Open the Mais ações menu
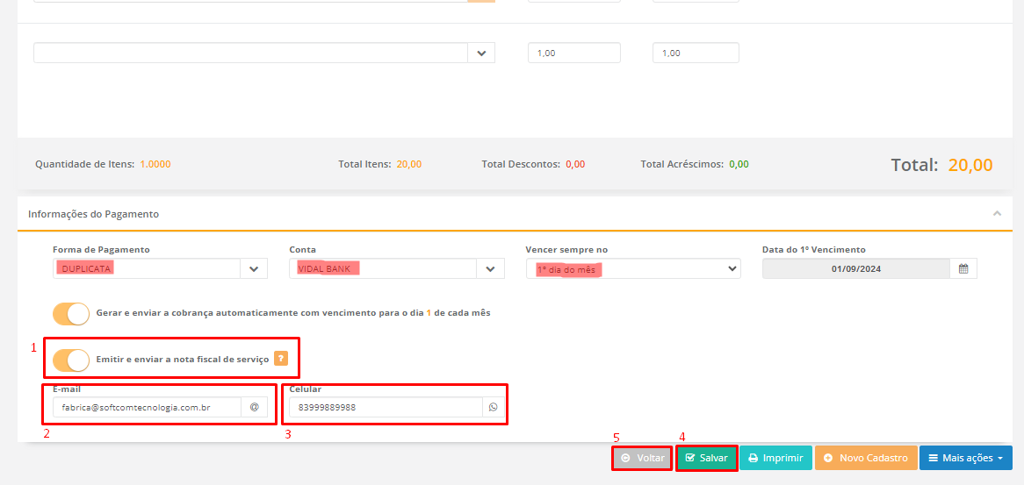This screenshot has height=485, width=1024. point(965,458)
